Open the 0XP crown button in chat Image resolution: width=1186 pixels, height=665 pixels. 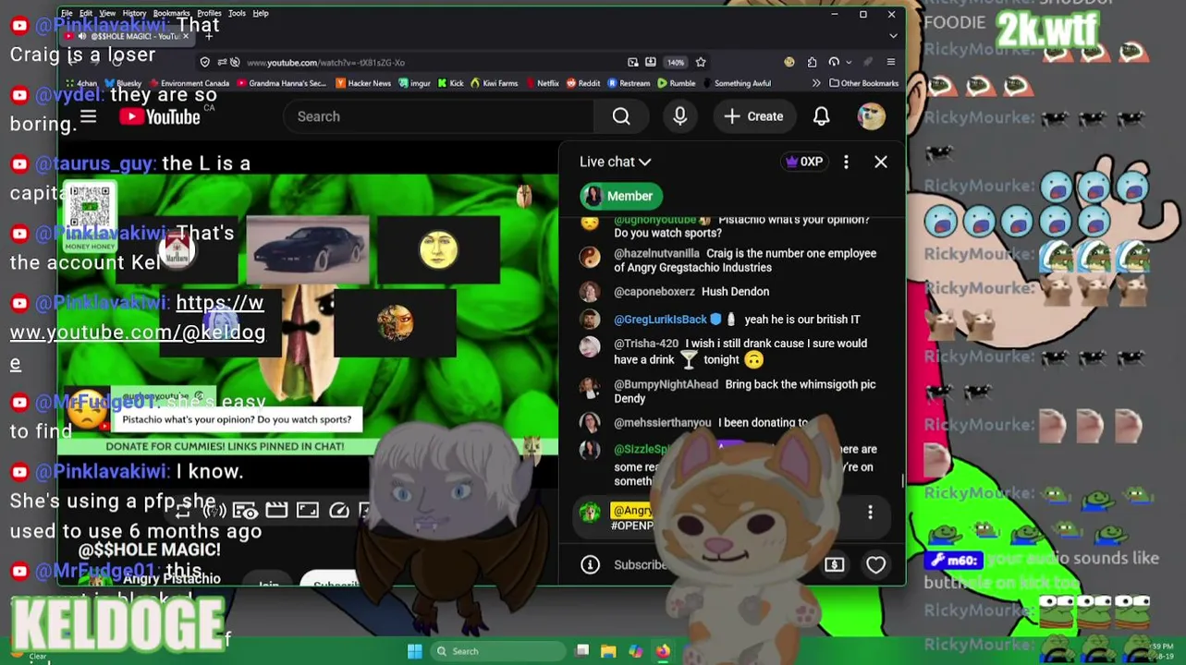pos(804,162)
